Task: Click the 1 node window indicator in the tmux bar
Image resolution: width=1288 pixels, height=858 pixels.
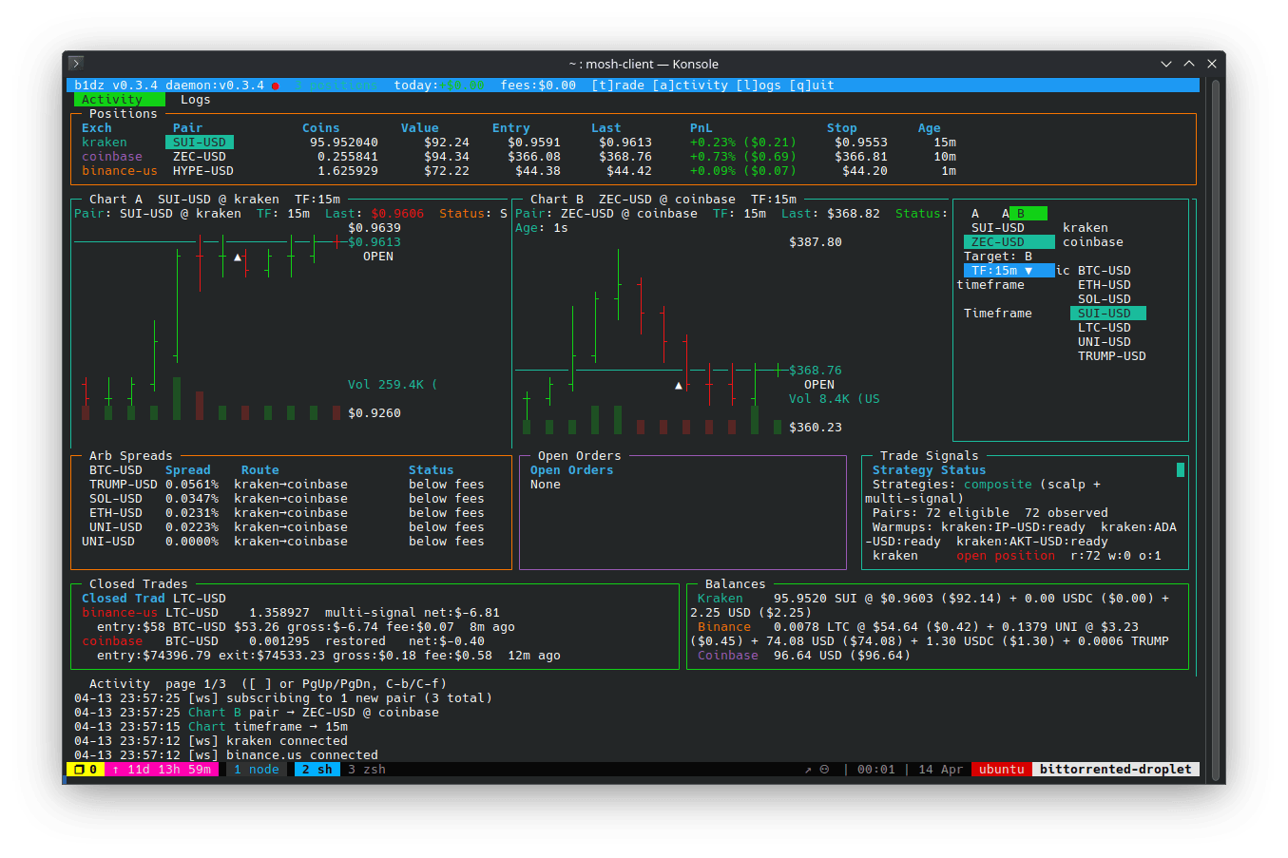Action: pyautogui.click(x=256, y=770)
